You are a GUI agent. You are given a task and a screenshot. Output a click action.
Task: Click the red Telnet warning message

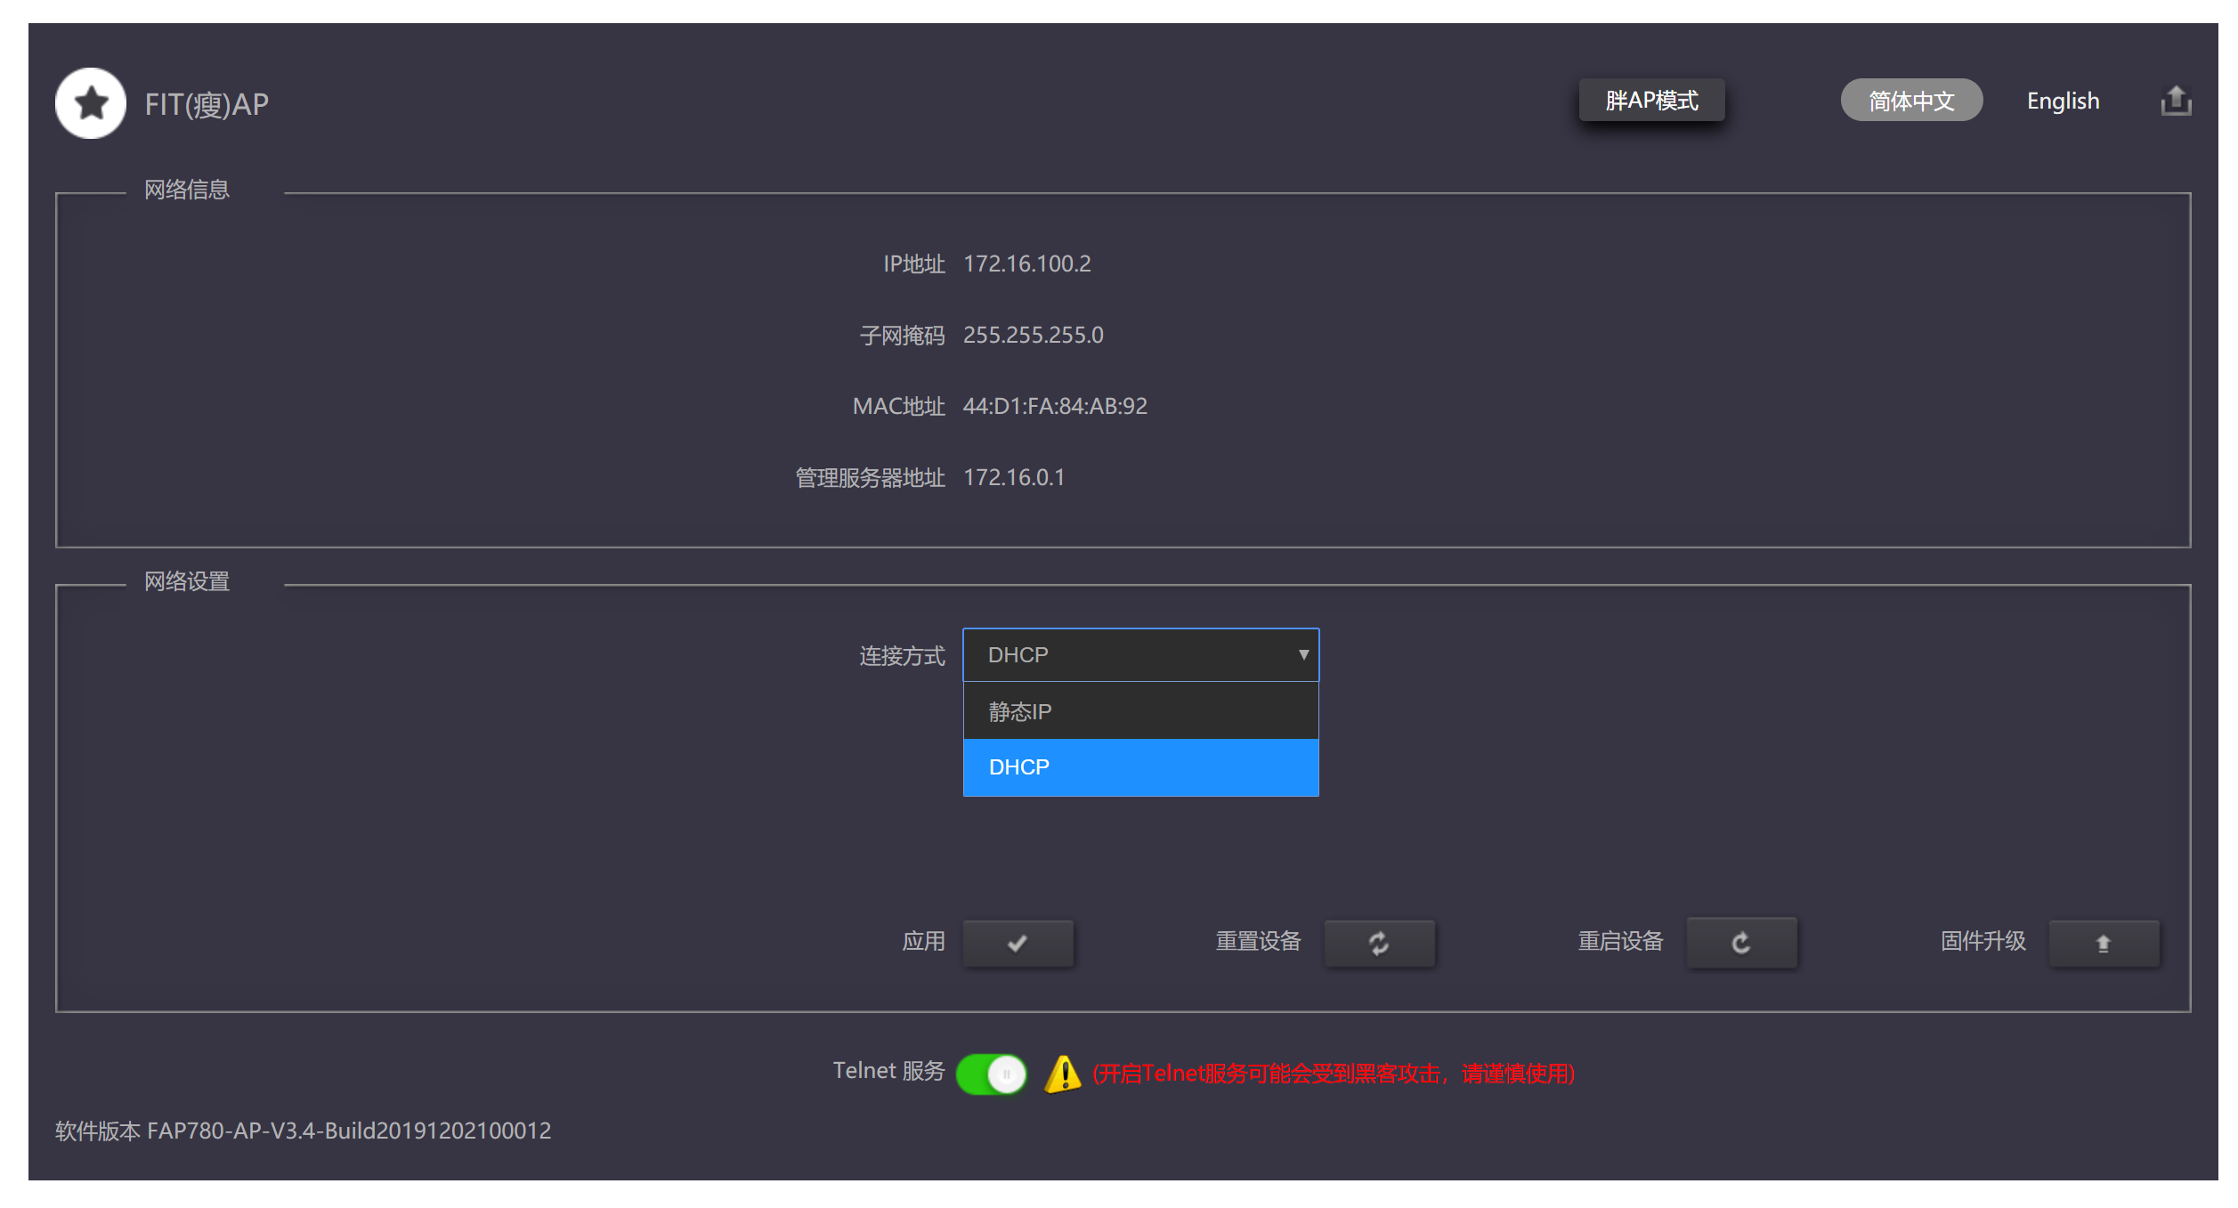point(1333,1074)
